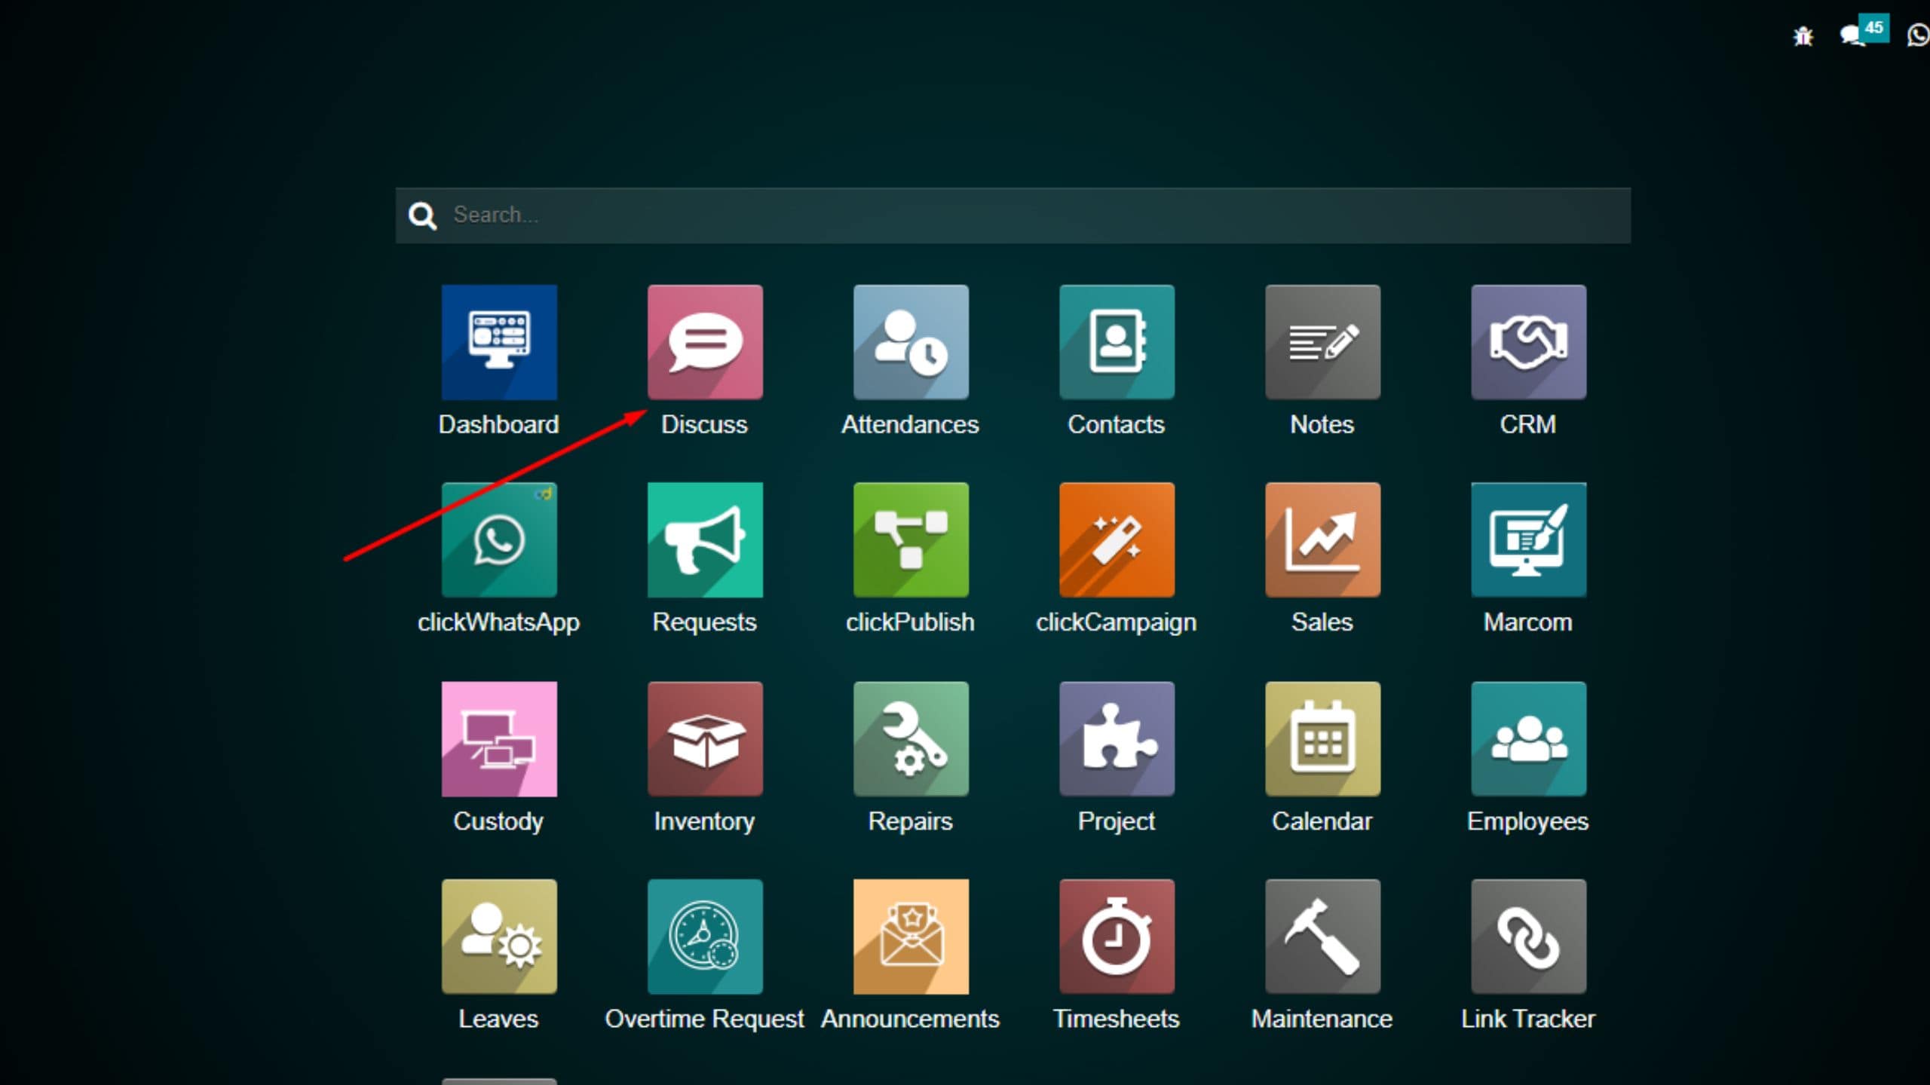Open the Requests megaphone app

705,540
